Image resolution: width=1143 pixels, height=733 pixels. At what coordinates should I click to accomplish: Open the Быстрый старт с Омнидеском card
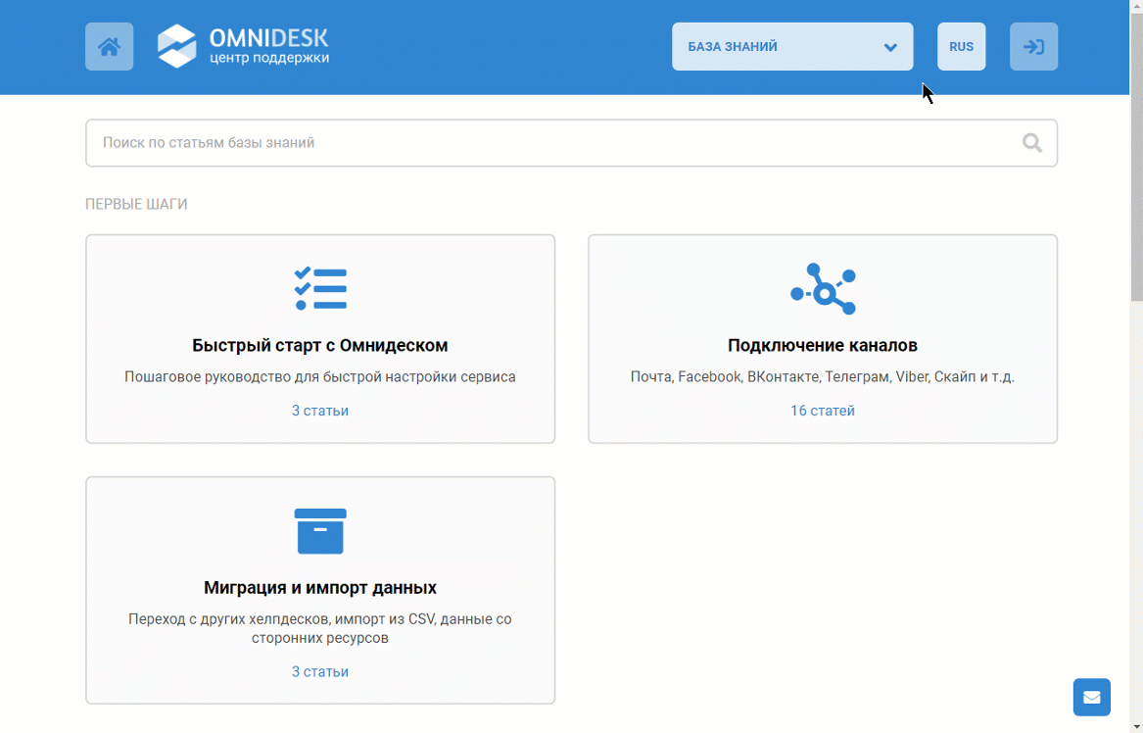320,345
